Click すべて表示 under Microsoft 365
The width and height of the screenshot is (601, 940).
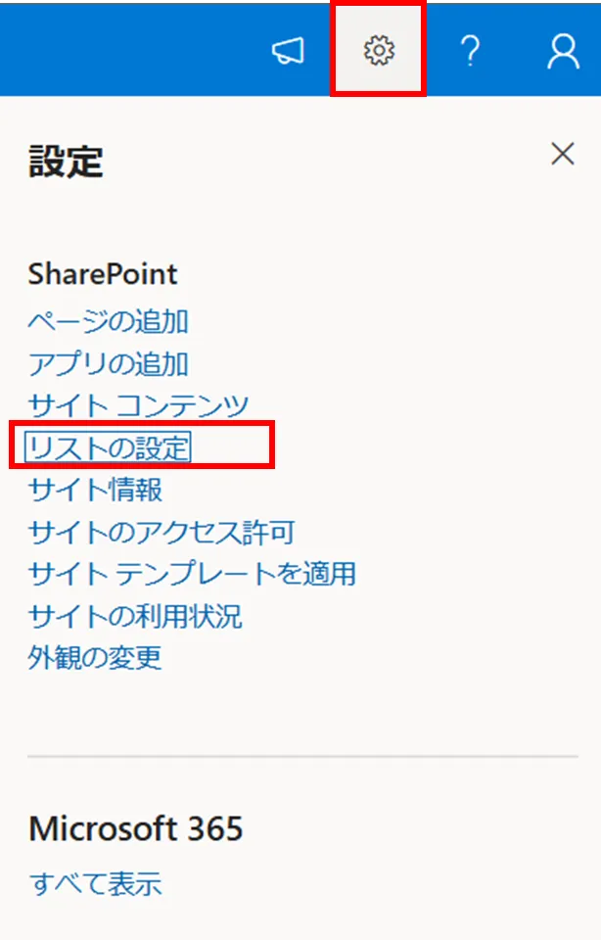click(x=95, y=884)
